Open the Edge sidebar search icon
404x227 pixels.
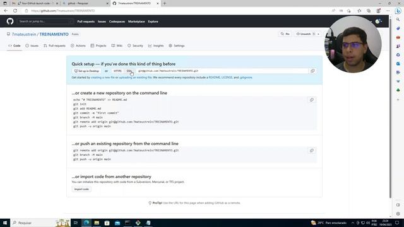tap(398, 20)
